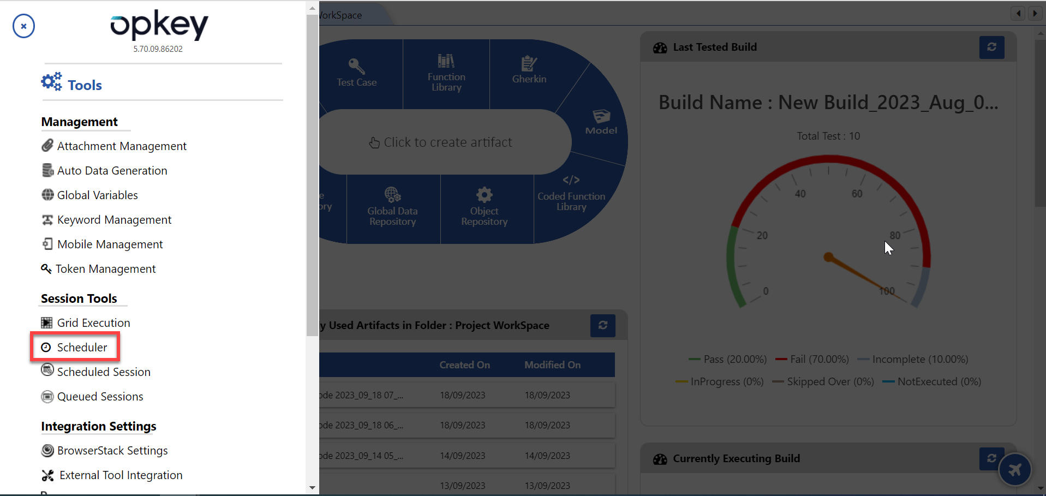Click the 'Click to create artifact' button

tap(441, 142)
